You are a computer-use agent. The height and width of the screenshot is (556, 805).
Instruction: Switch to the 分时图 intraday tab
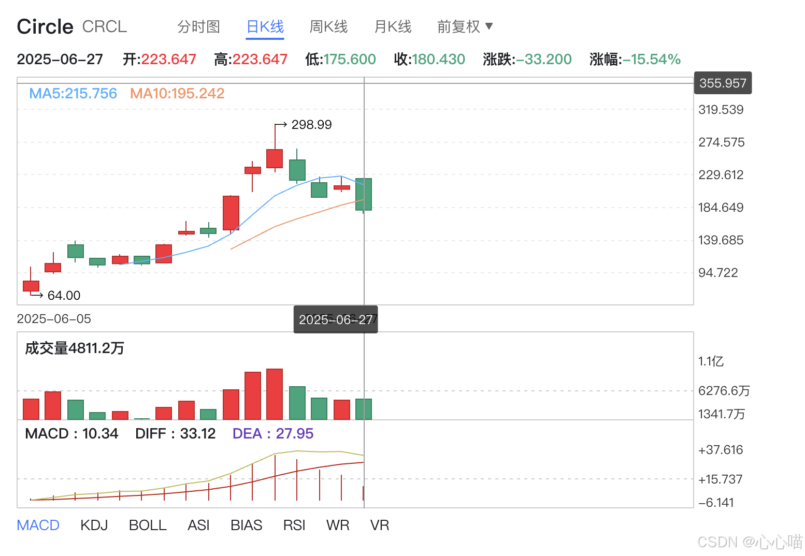(x=198, y=26)
